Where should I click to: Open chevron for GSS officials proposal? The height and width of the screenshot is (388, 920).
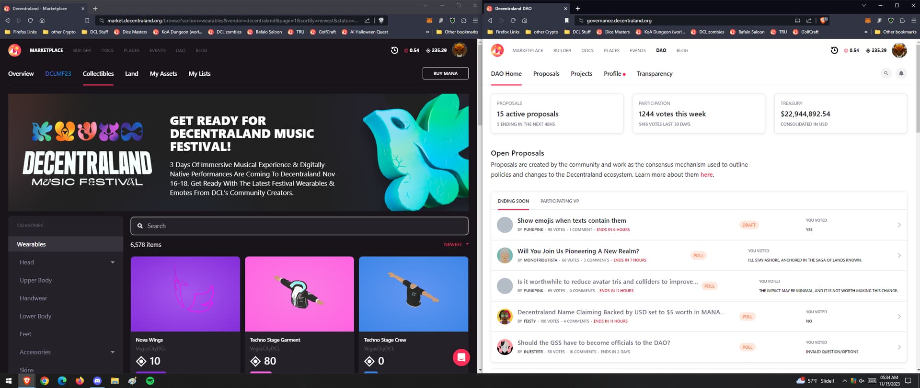click(899, 347)
